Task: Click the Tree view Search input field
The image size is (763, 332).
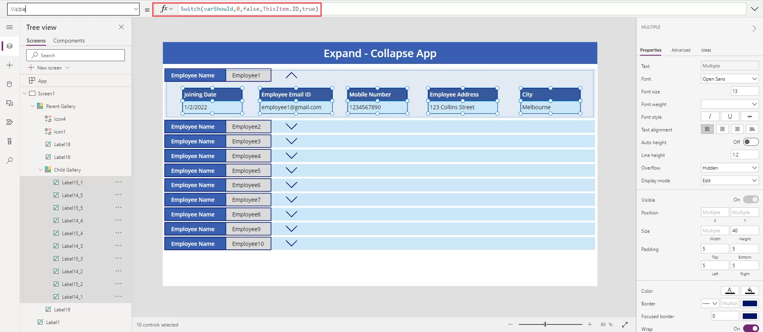Action: [x=76, y=55]
